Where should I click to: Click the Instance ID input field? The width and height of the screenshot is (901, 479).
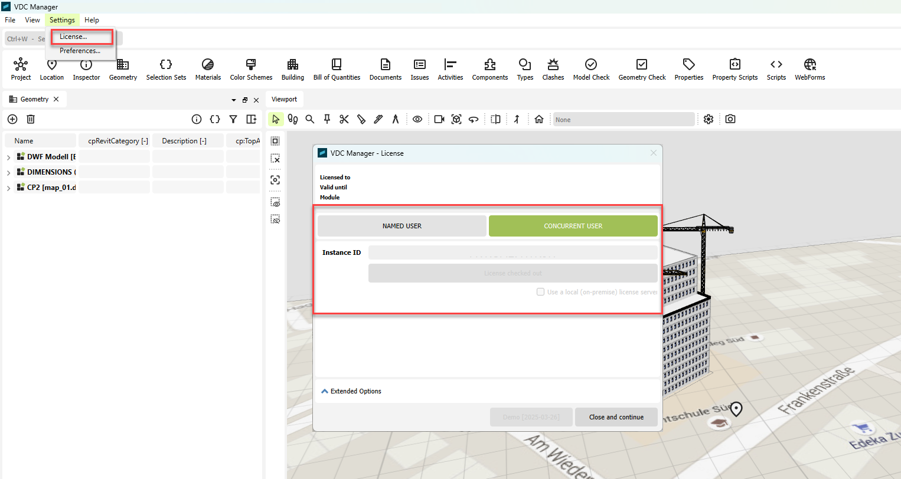512,252
